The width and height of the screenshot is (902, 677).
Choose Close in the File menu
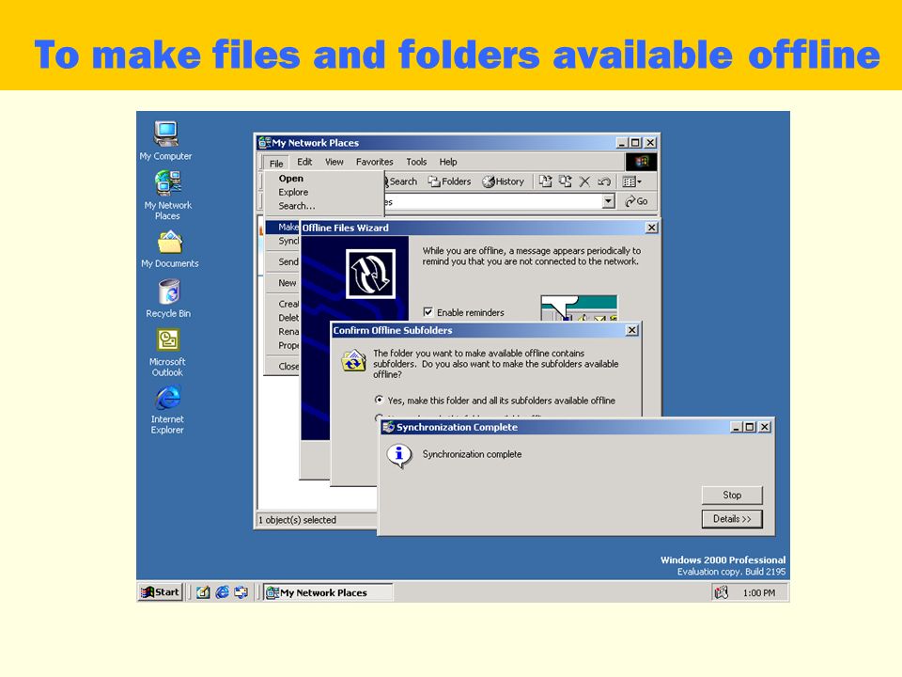(283, 366)
